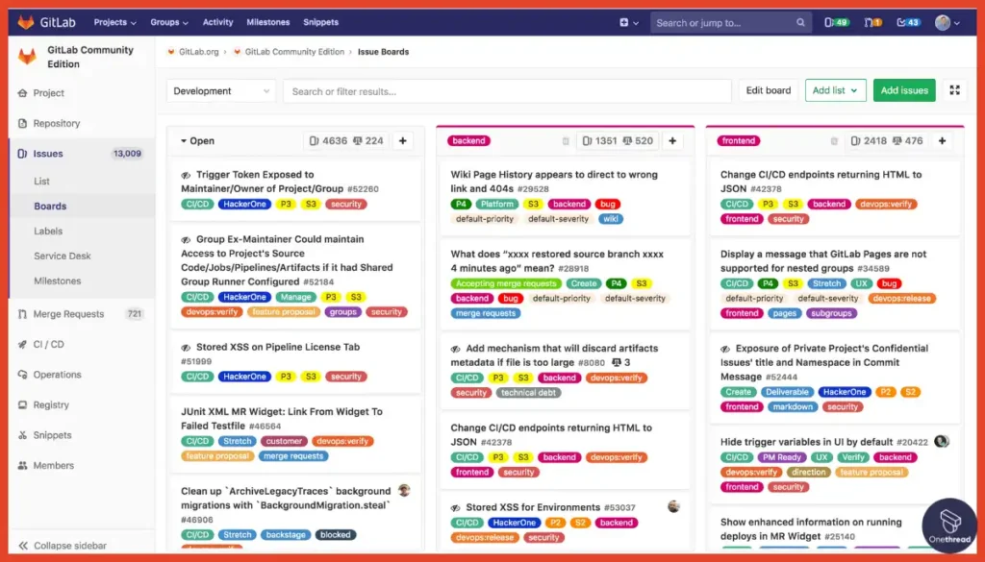Click the search magnifier icon
Screen dimensions: 985x562
click(x=800, y=23)
